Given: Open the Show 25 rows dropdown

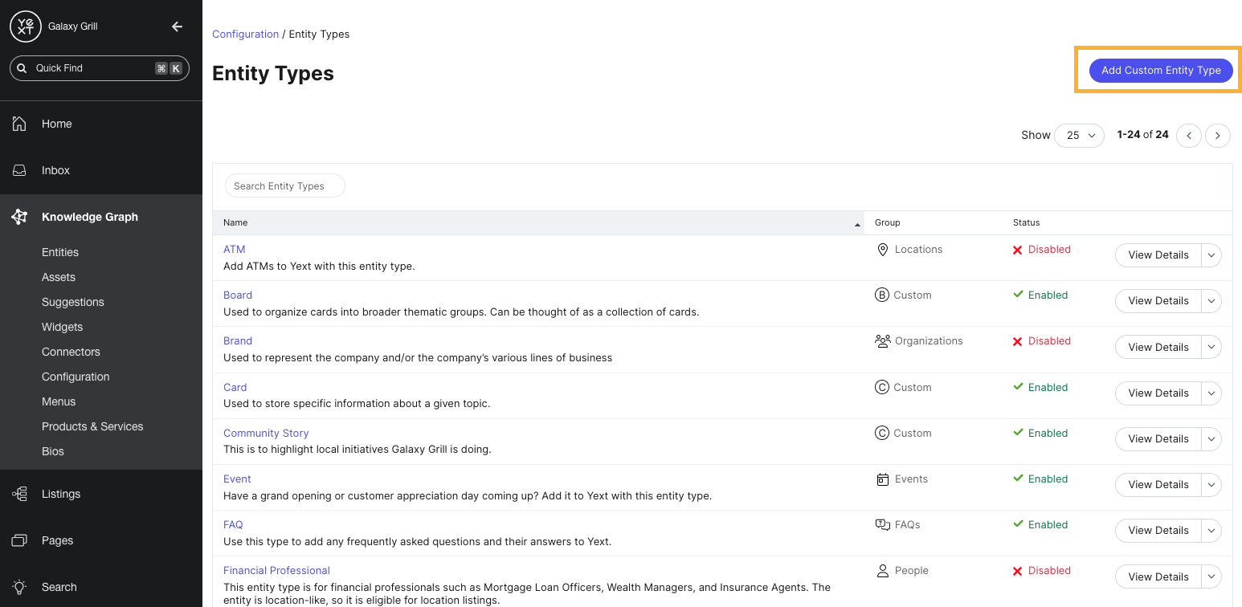Looking at the screenshot, I should click(x=1080, y=136).
